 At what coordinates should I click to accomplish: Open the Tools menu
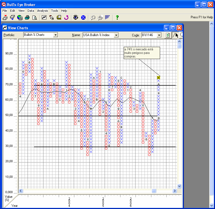coord(55,11)
